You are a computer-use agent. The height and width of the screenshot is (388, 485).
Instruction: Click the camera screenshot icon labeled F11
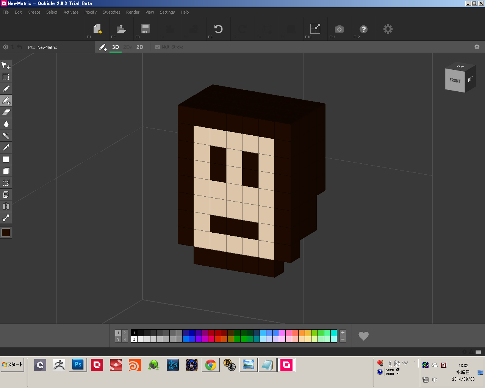pyautogui.click(x=339, y=29)
